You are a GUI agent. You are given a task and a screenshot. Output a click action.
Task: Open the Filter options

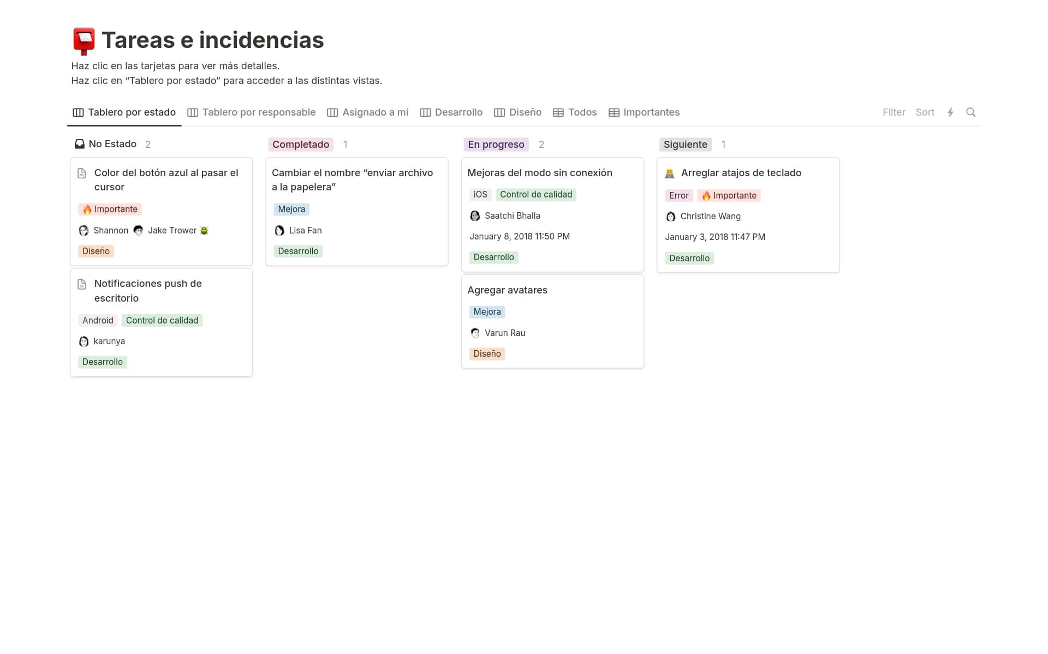click(x=894, y=112)
